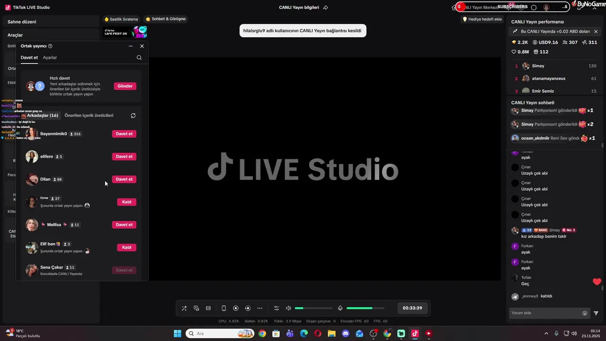
Task: Dismiss the +0.02 ABD doları notice
Action: (x=596, y=31)
